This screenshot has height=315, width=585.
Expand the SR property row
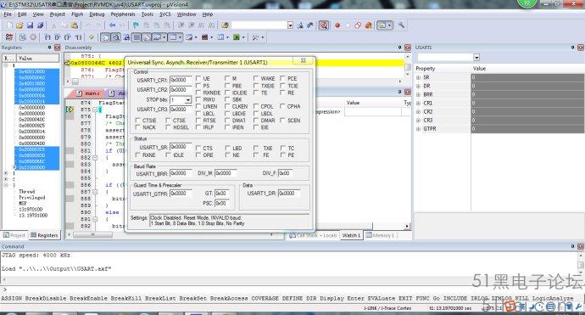pos(418,77)
